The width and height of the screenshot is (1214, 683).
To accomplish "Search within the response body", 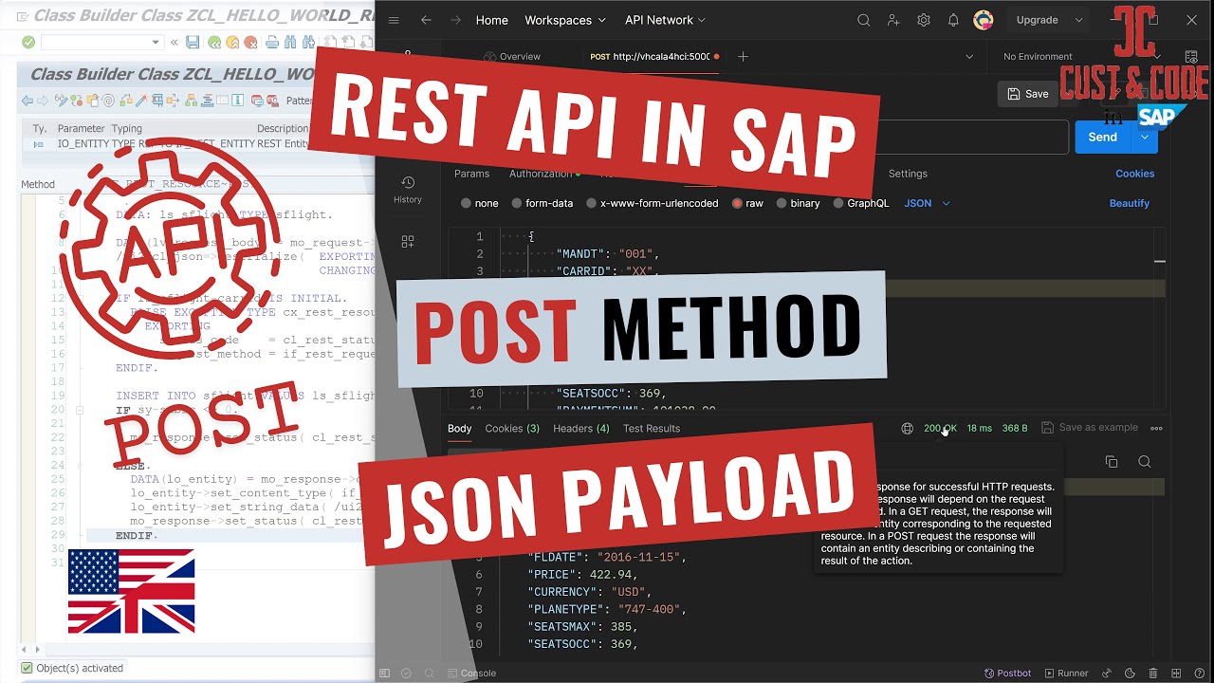I will pyautogui.click(x=1145, y=462).
